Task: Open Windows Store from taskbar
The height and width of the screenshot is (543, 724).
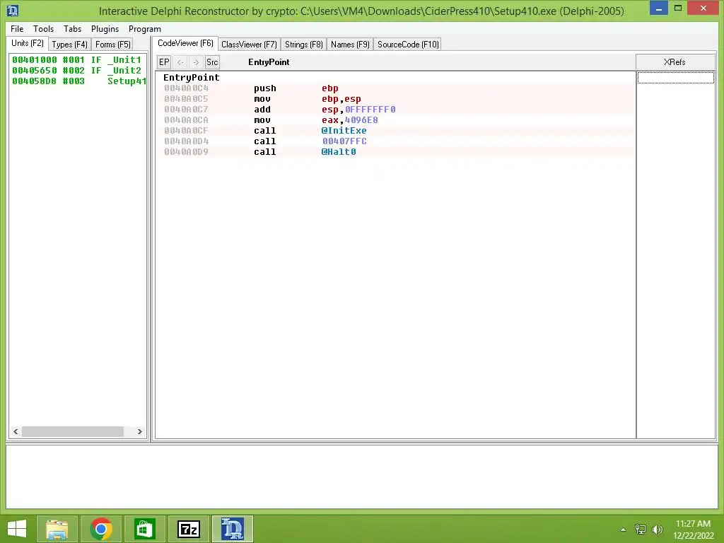Action: (144, 529)
